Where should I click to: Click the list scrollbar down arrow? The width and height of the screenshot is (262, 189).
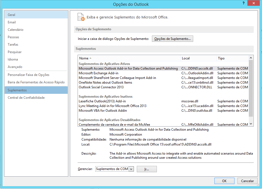pos(251,124)
